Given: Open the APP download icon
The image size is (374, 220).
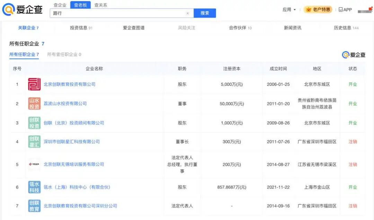Looking at the screenshot, I should [x=345, y=10].
